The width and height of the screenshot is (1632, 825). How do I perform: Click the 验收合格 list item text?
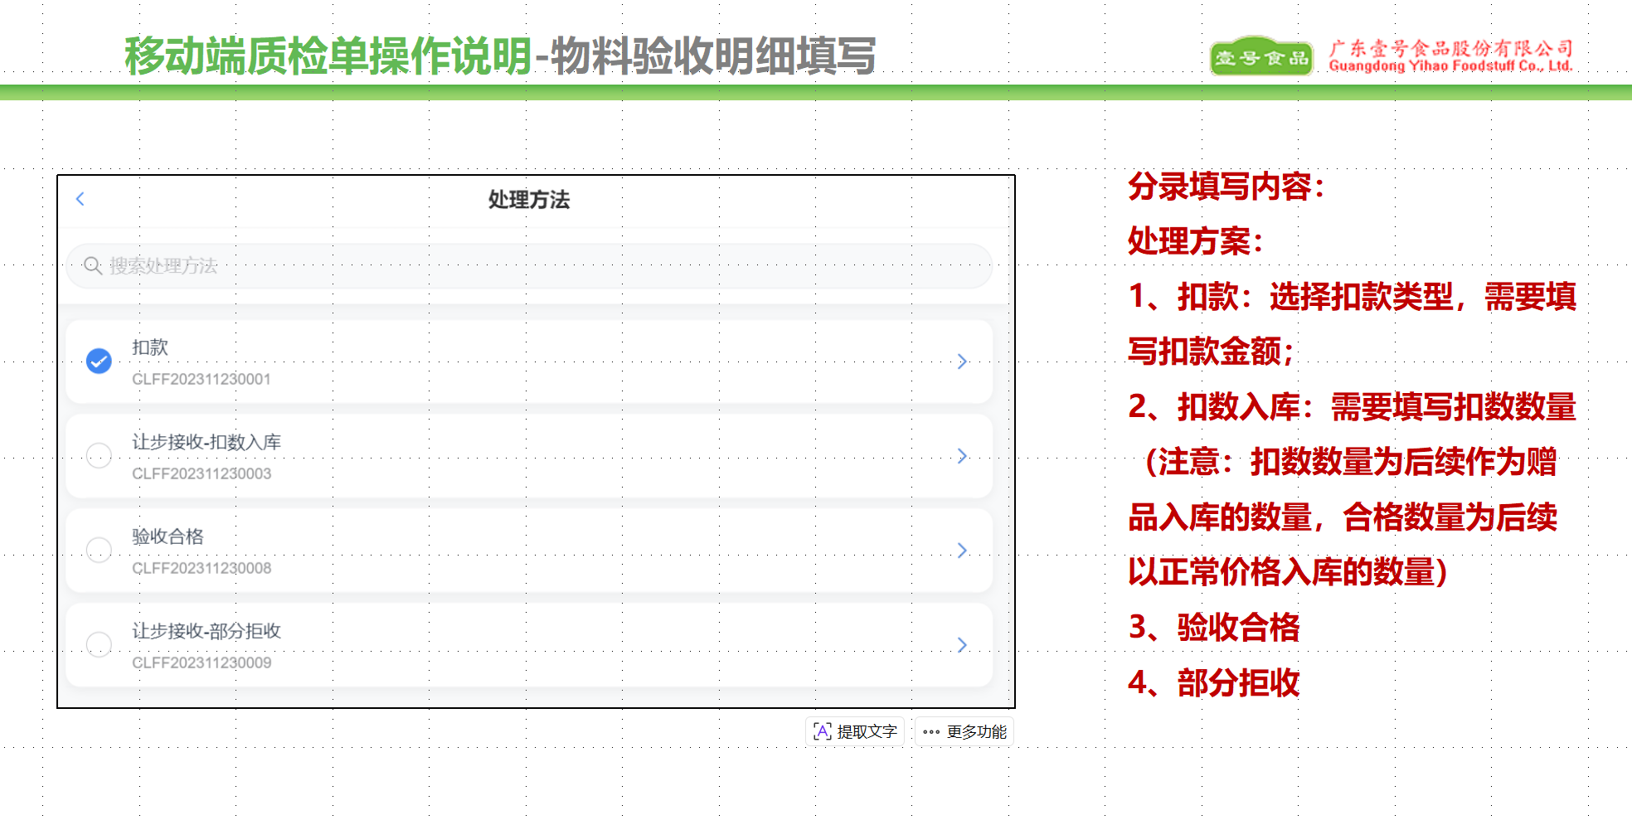(168, 536)
